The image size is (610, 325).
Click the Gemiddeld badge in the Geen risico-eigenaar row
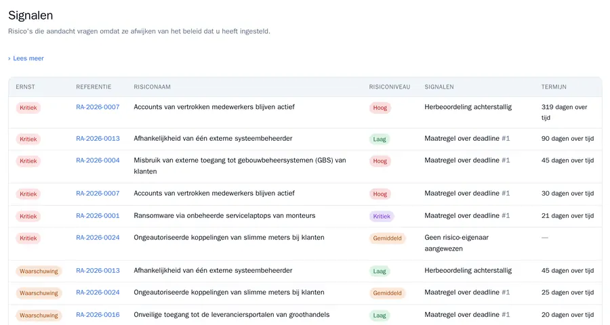pyautogui.click(x=387, y=238)
